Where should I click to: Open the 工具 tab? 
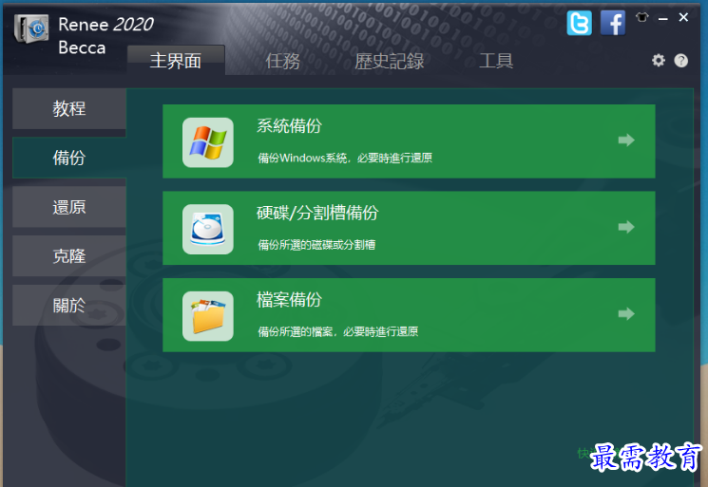pos(496,61)
